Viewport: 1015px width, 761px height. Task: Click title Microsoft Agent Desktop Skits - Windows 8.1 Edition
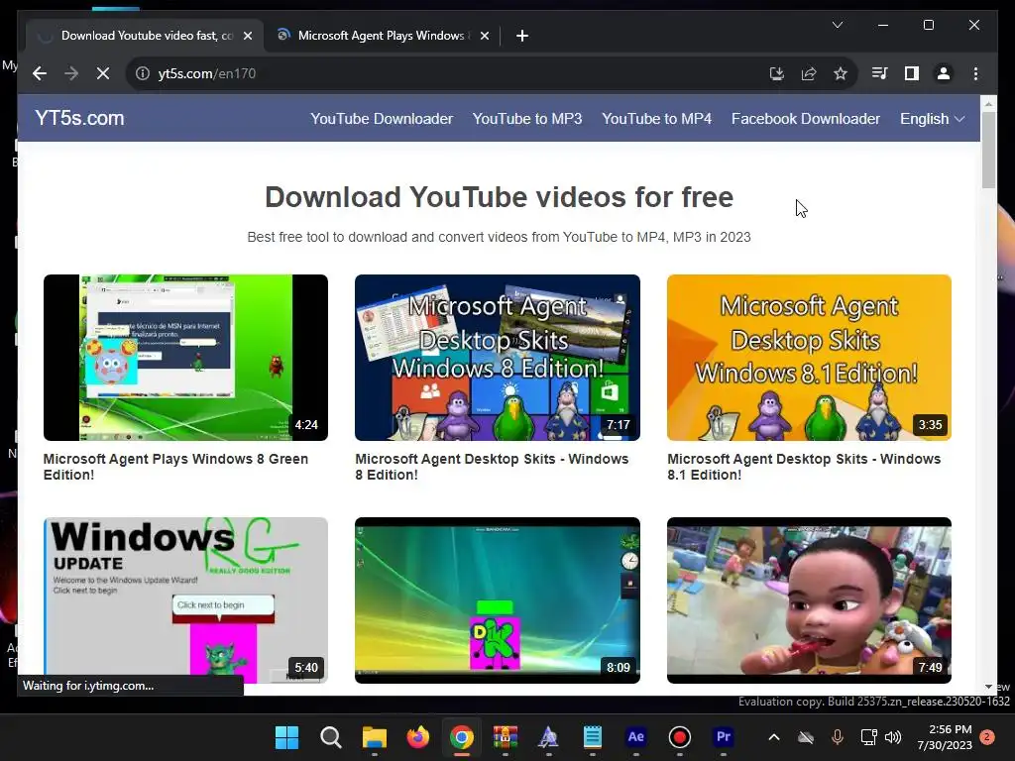(x=804, y=467)
